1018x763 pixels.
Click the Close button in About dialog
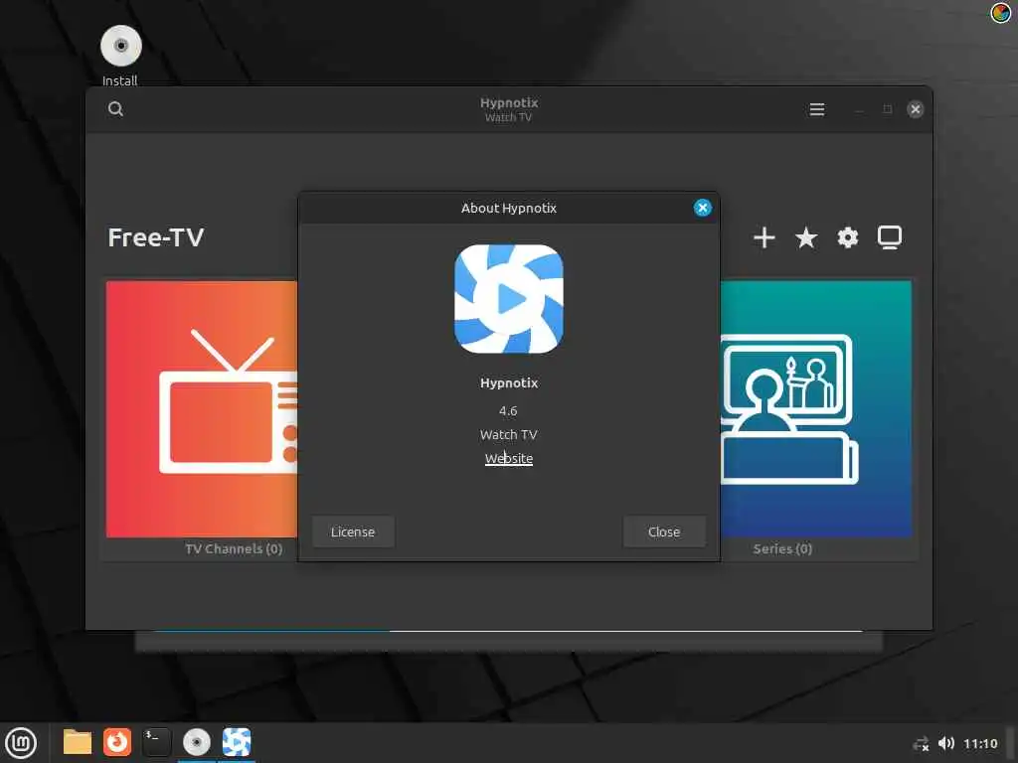663,532
